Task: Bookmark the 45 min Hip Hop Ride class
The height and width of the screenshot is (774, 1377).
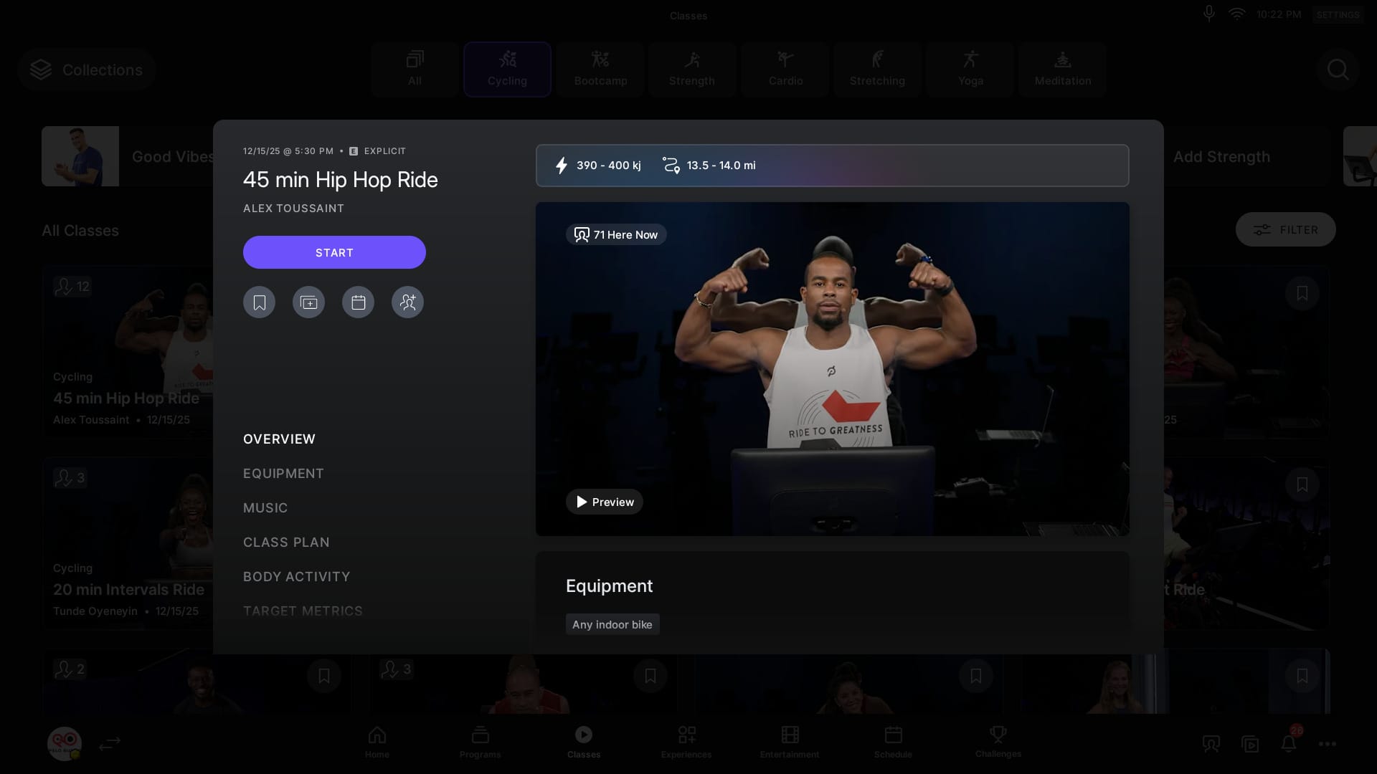Action: [259, 302]
